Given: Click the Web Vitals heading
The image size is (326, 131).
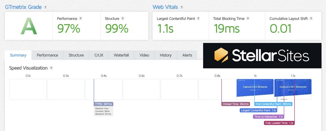Looking at the screenshot, I should [x=165, y=7].
